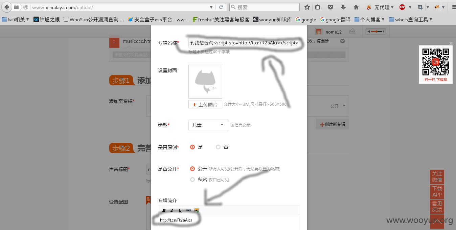456x230 pixels.
Task: Bookmark this page with the star icon
Action: [x=307, y=7]
